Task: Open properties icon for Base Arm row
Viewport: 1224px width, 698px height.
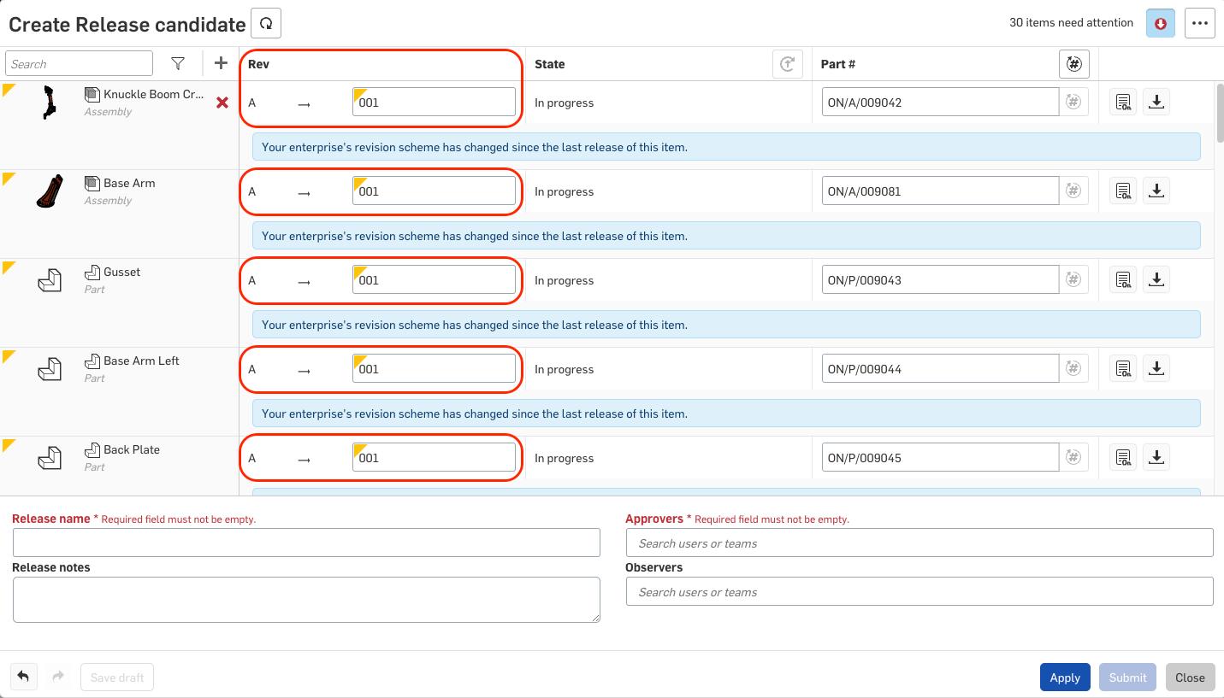Action: [x=1123, y=191]
